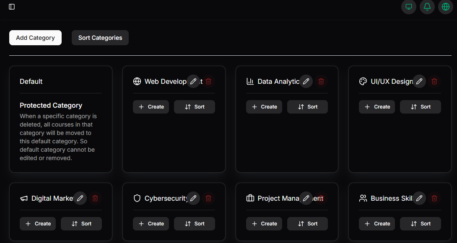Click the monitor display icon in header
Screen dimensions: 457x243
[408, 7]
